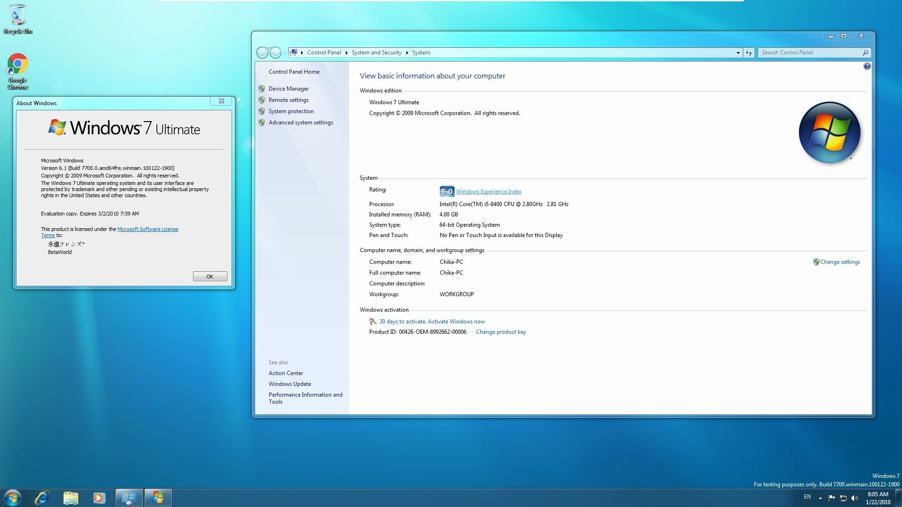Screen dimensions: 902x507
Task: Click the Start orb
Action: 13,498
